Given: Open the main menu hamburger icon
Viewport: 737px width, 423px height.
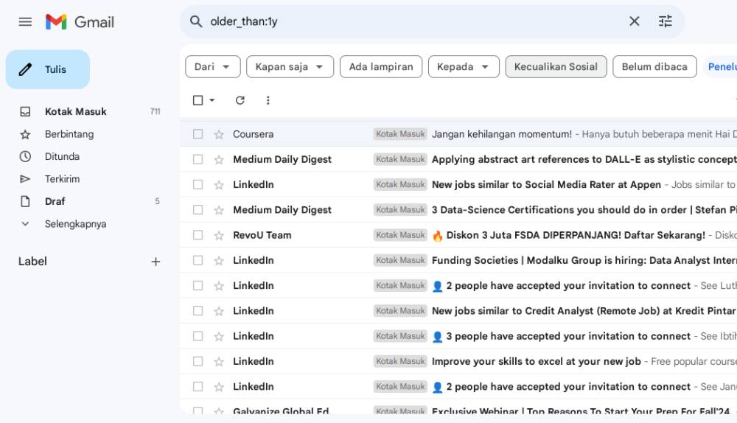Looking at the screenshot, I should click(x=25, y=21).
